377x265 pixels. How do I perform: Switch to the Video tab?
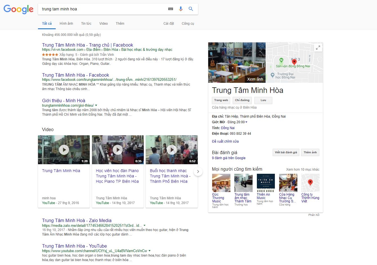[x=104, y=24]
